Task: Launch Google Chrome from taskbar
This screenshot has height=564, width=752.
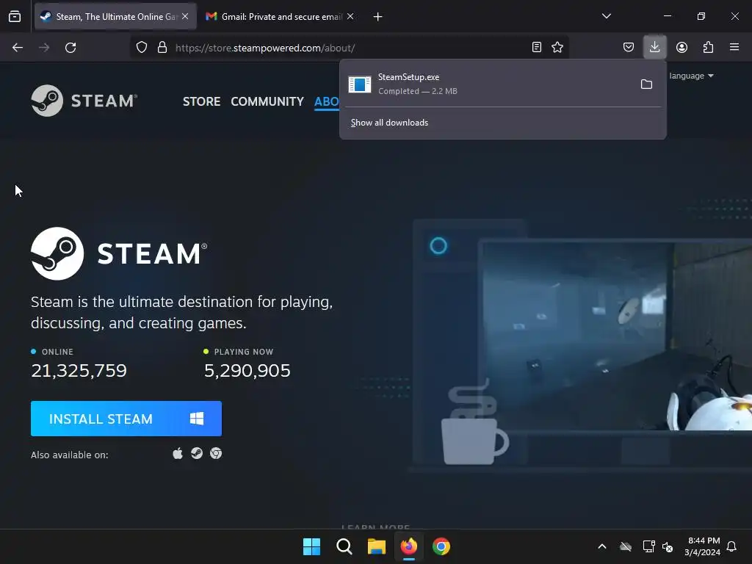Action: pyautogui.click(x=441, y=546)
